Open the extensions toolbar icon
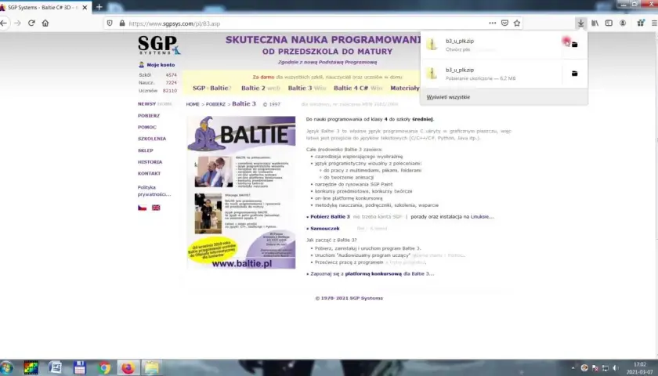The width and height of the screenshot is (658, 376). pos(641,23)
